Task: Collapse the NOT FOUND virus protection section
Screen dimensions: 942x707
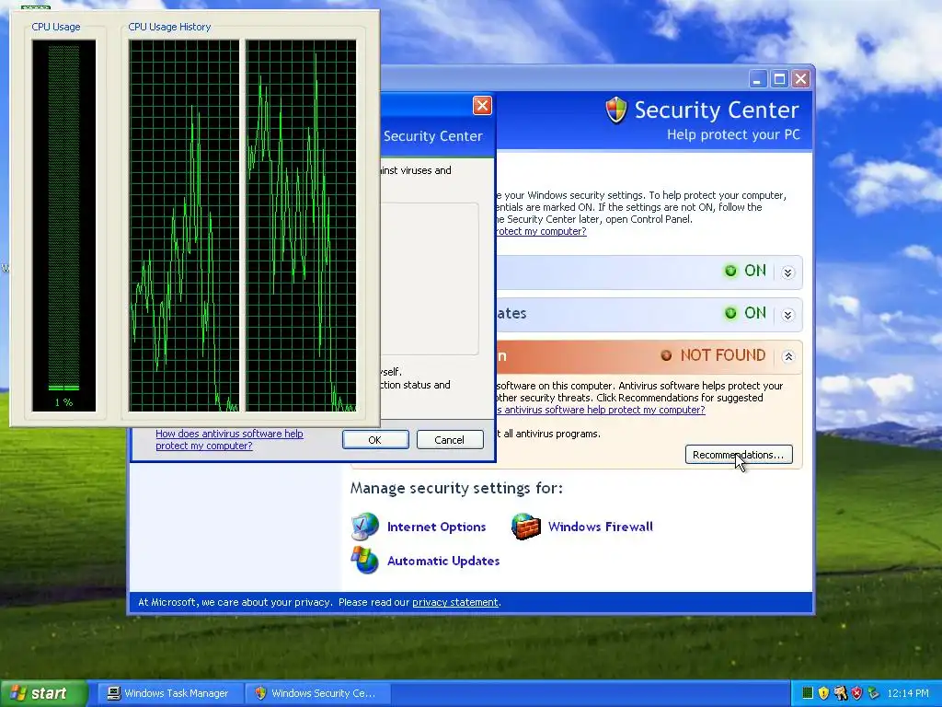Action: (x=788, y=356)
